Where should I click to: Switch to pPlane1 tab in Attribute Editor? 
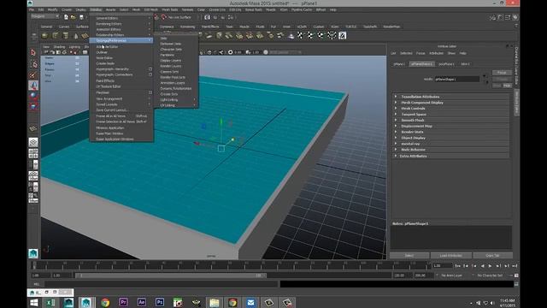399,64
